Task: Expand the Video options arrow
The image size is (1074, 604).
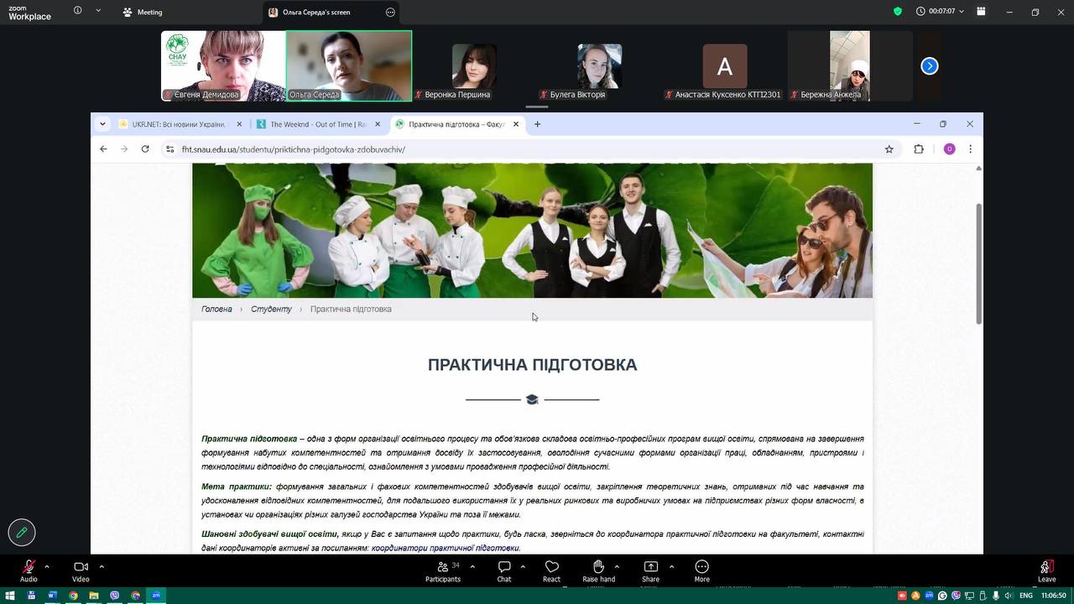Action: pyautogui.click(x=102, y=566)
